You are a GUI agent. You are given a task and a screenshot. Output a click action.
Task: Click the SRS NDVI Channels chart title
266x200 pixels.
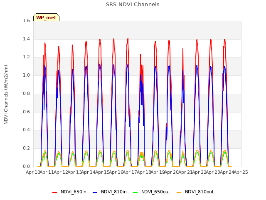pyautogui.click(x=133, y=5)
